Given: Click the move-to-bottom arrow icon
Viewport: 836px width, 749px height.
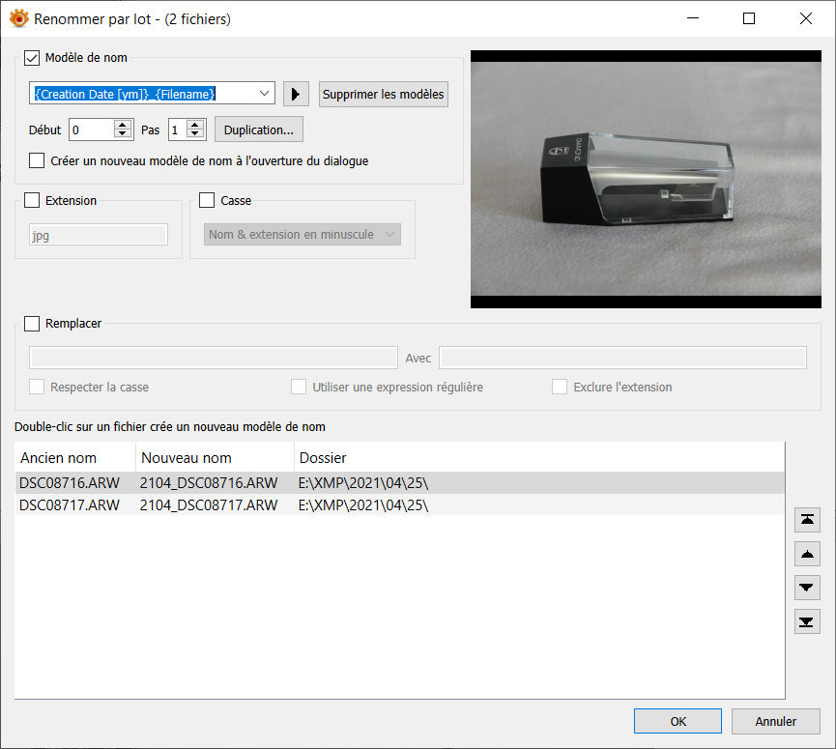Looking at the screenshot, I should 807,620.
